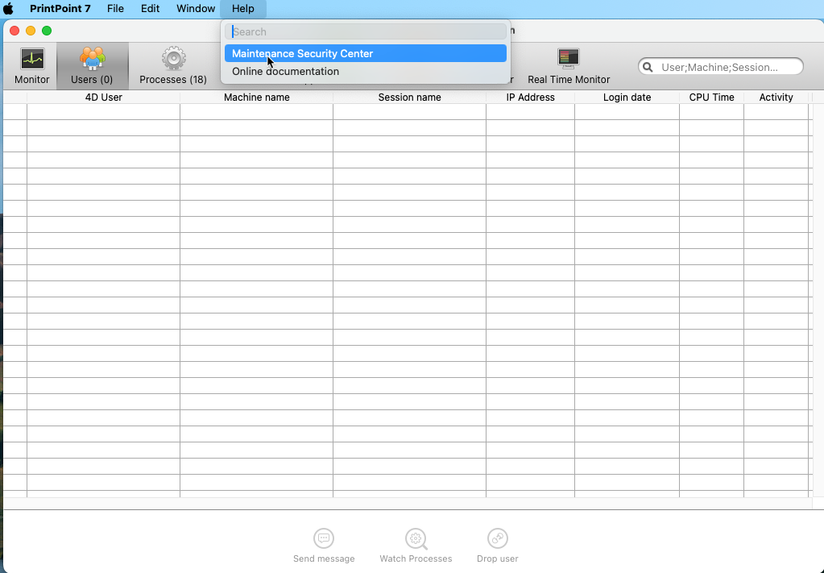
Task: Click the Watch Processes icon
Action: pyautogui.click(x=416, y=538)
